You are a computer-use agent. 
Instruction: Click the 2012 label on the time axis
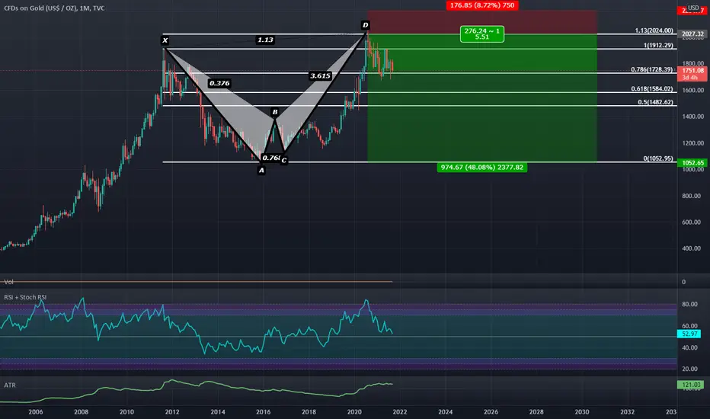[172, 411]
